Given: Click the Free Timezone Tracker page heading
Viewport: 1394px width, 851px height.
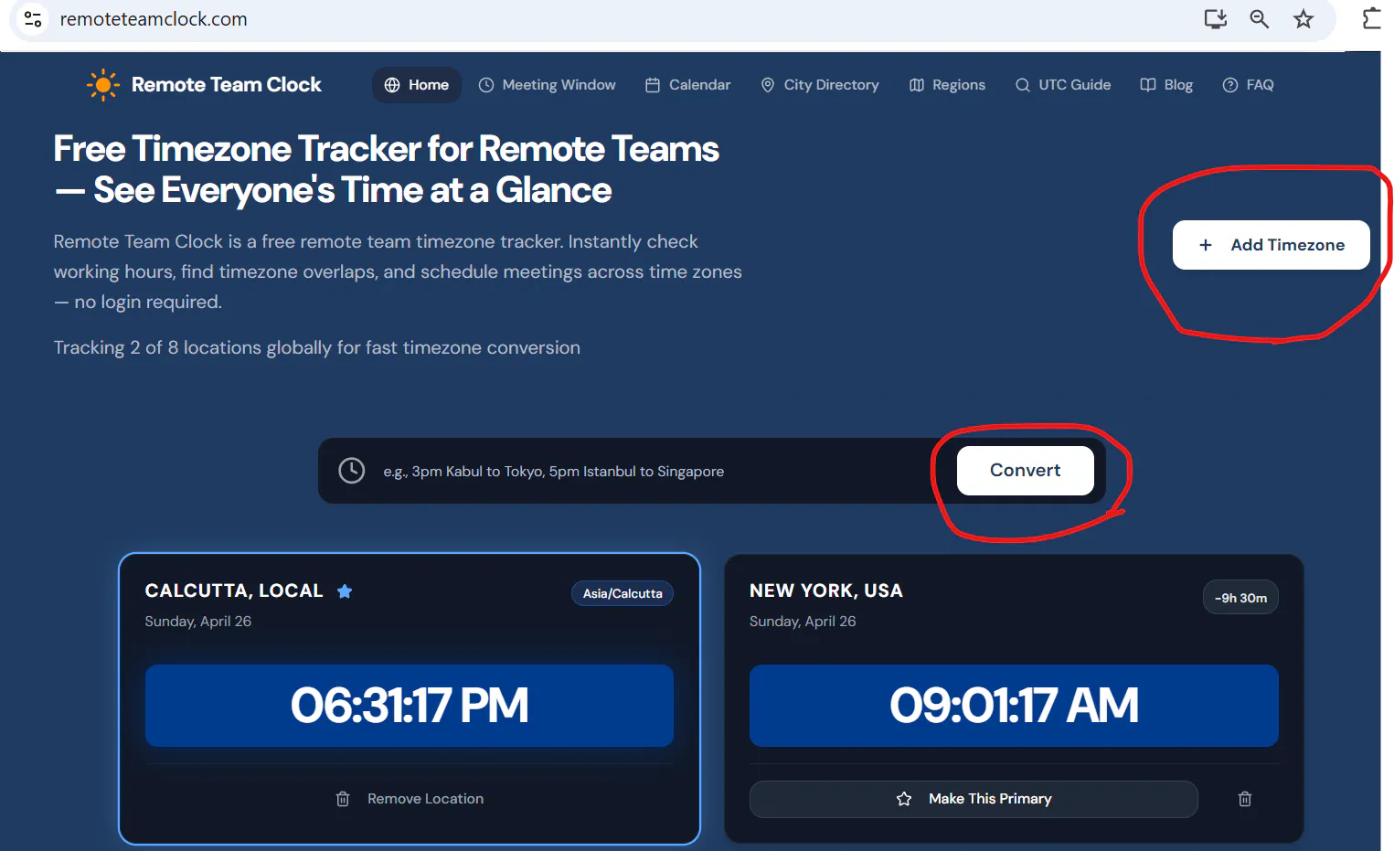Looking at the screenshot, I should (x=387, y=169).
